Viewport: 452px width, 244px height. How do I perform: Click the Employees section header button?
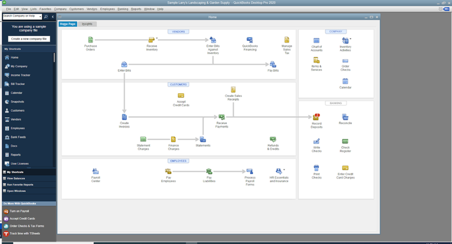click(x=178, y=161)
